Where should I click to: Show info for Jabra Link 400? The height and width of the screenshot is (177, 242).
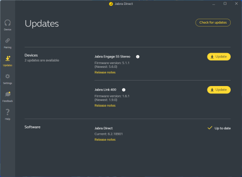(123, 90)
